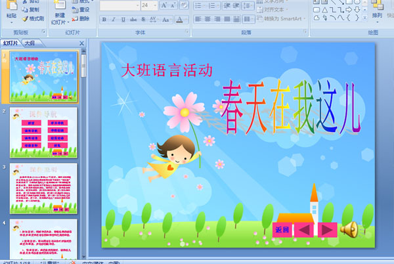Click the increase font size icon
This screenshot has width=394, height=264.
point(165,5)
